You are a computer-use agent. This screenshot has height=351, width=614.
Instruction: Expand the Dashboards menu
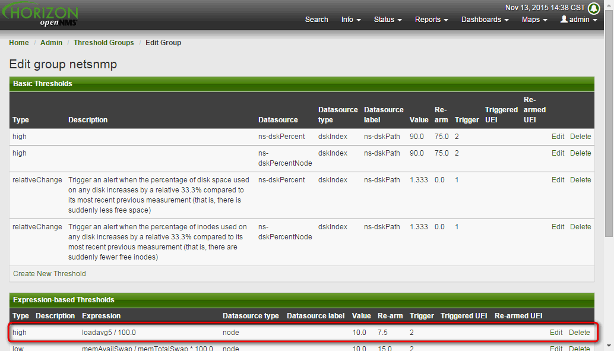pos(485,19)
